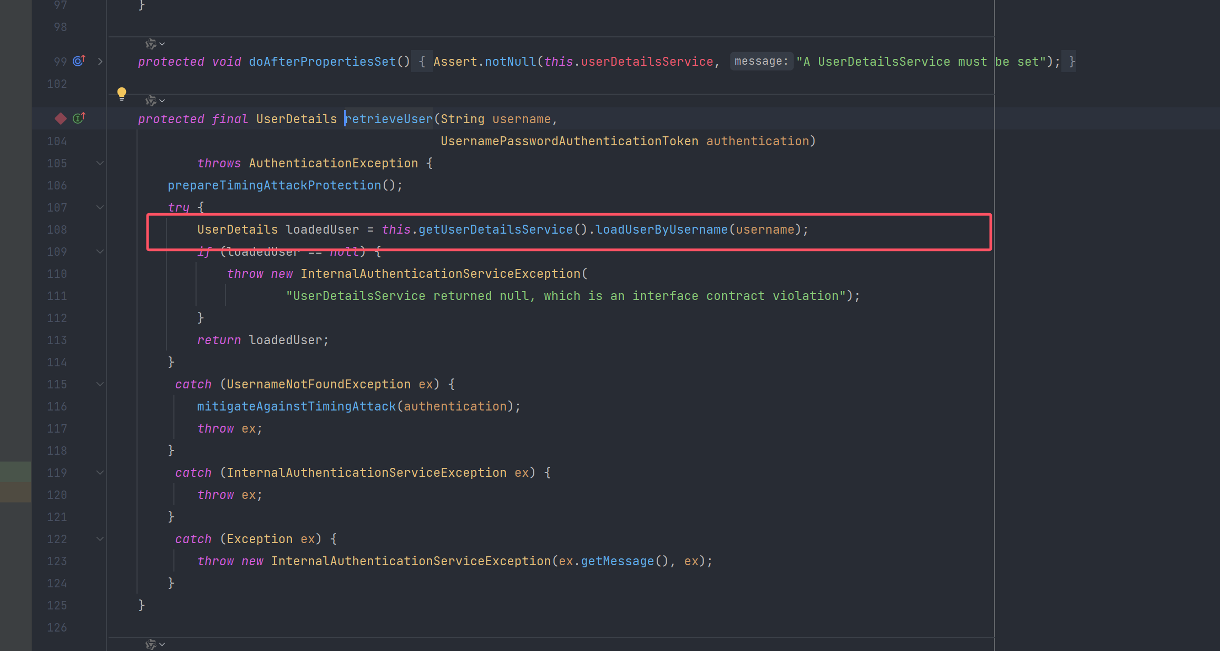This screenshot has width=1220, height=651.
Task: Set breakpoint in gutter at line 108
Action: [57, 230]
